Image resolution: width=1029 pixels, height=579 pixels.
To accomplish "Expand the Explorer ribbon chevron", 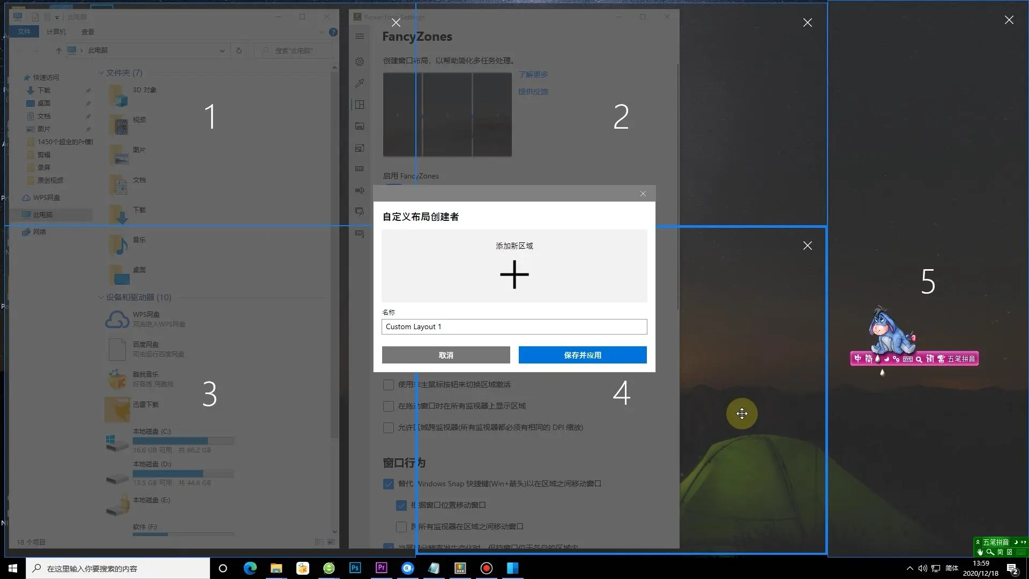I will click(322, 32).
